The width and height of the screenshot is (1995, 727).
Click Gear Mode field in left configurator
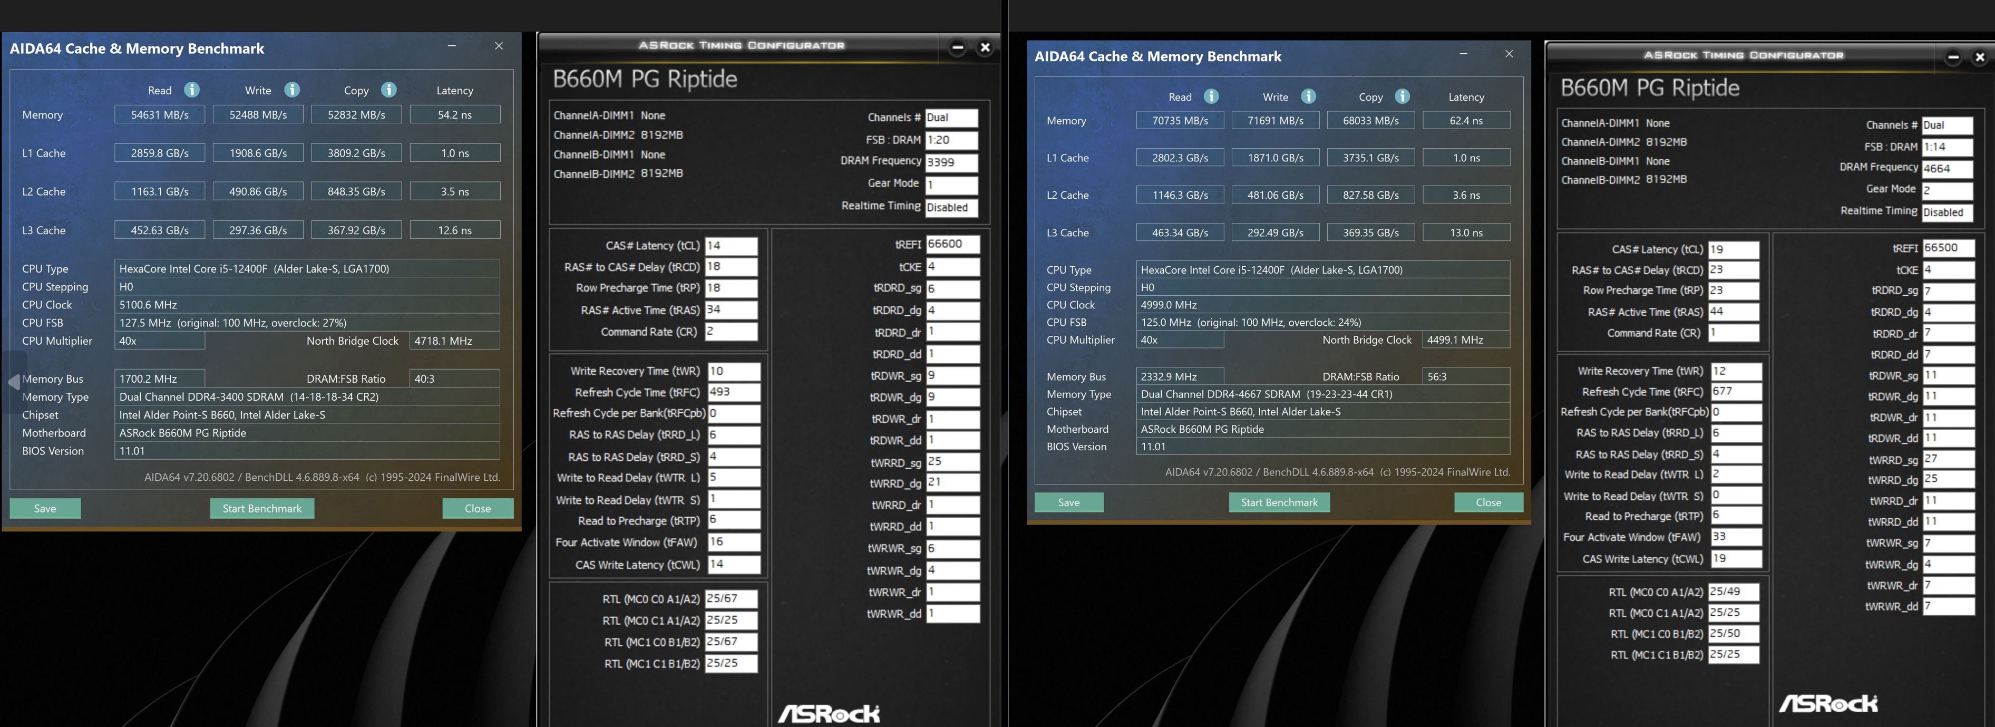pyautogui.click(x=951, y=185)
